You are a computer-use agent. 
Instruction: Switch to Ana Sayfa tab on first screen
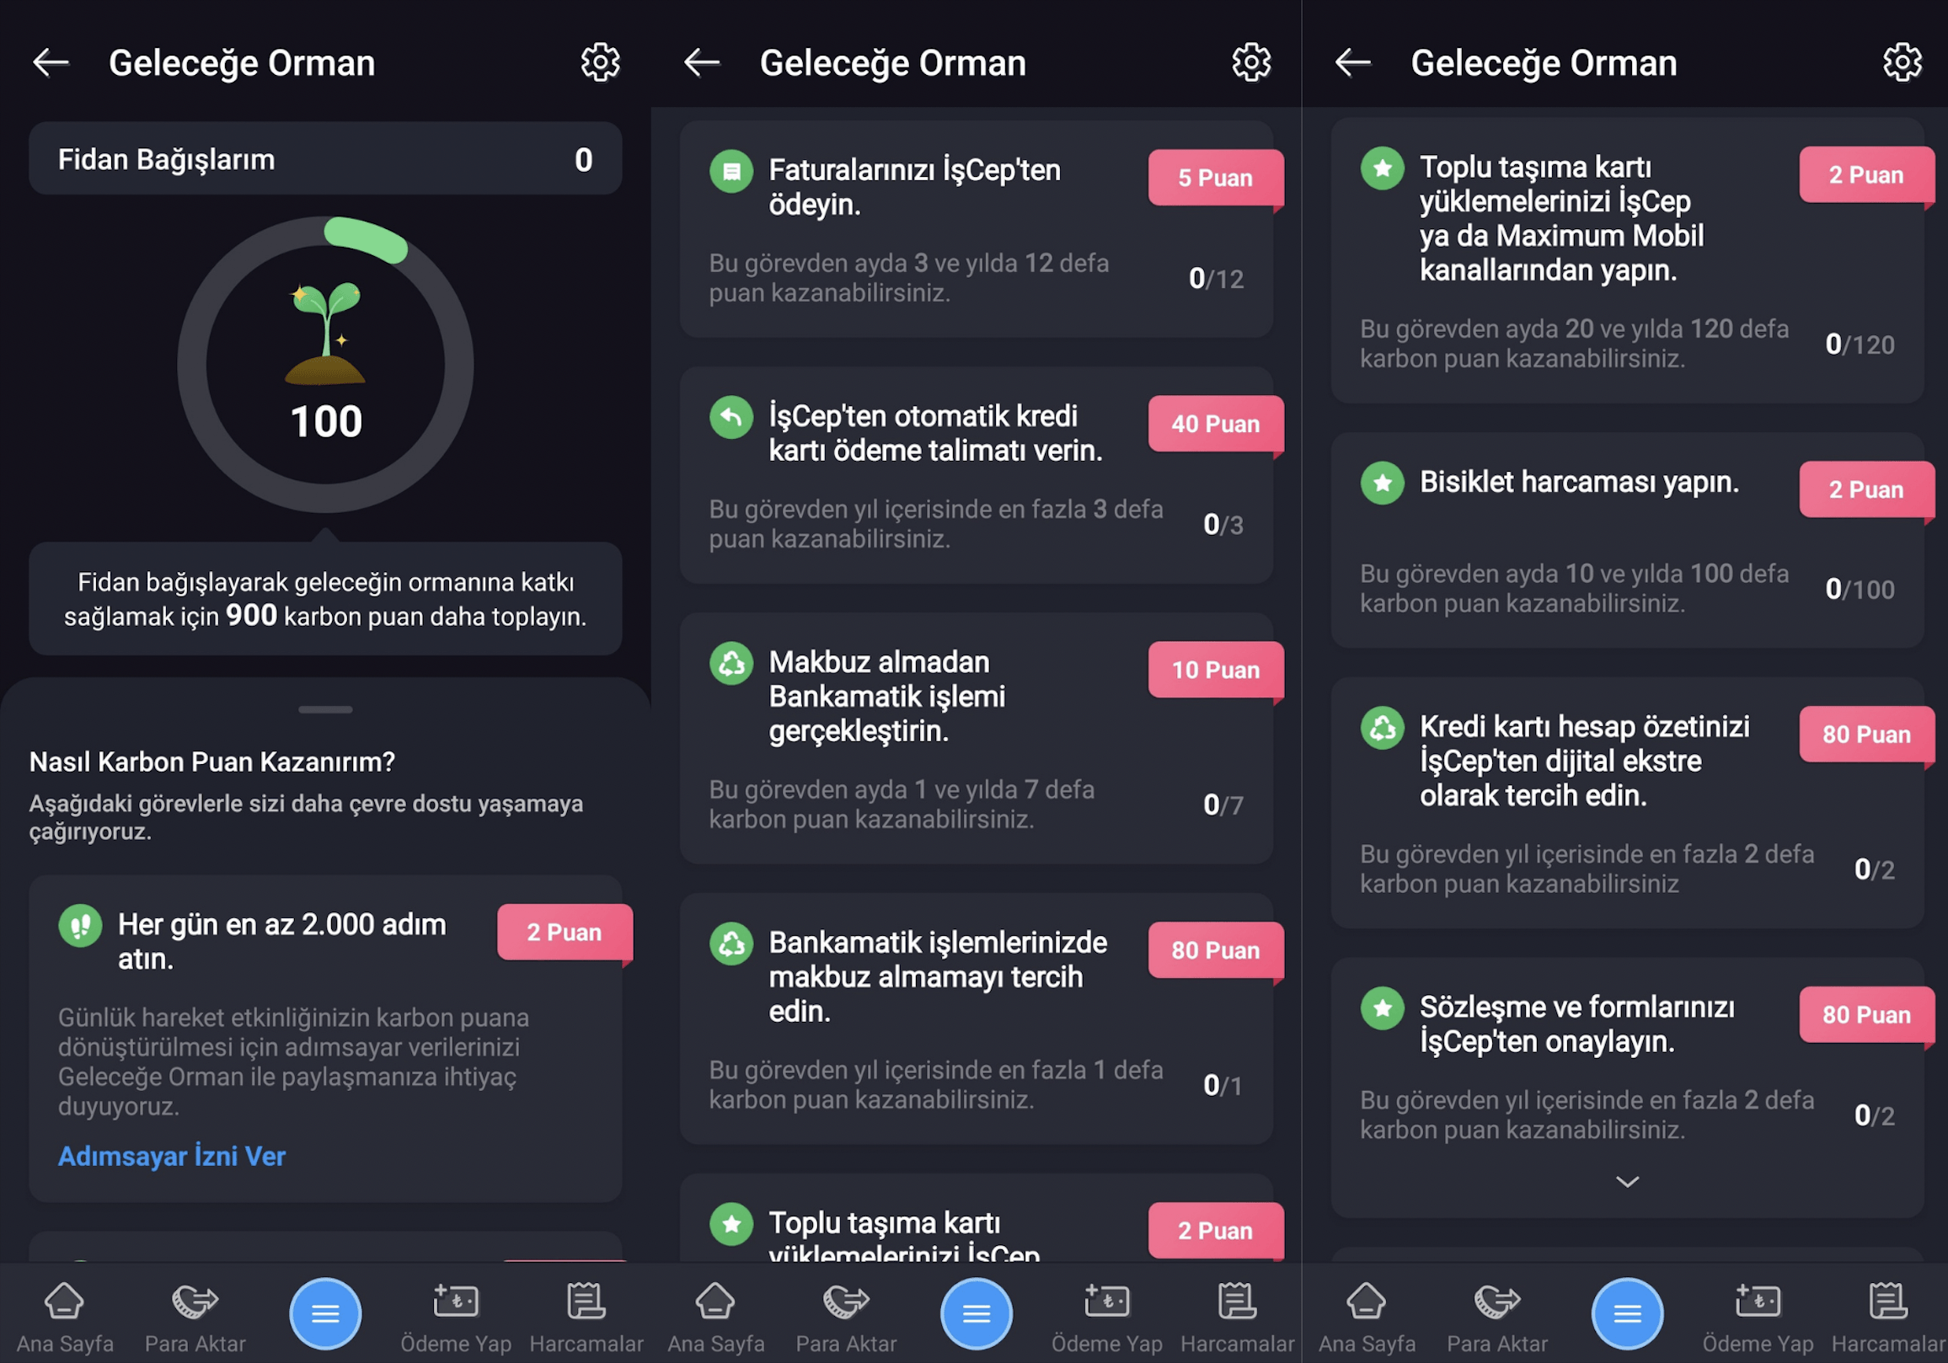pos(65,1318)
